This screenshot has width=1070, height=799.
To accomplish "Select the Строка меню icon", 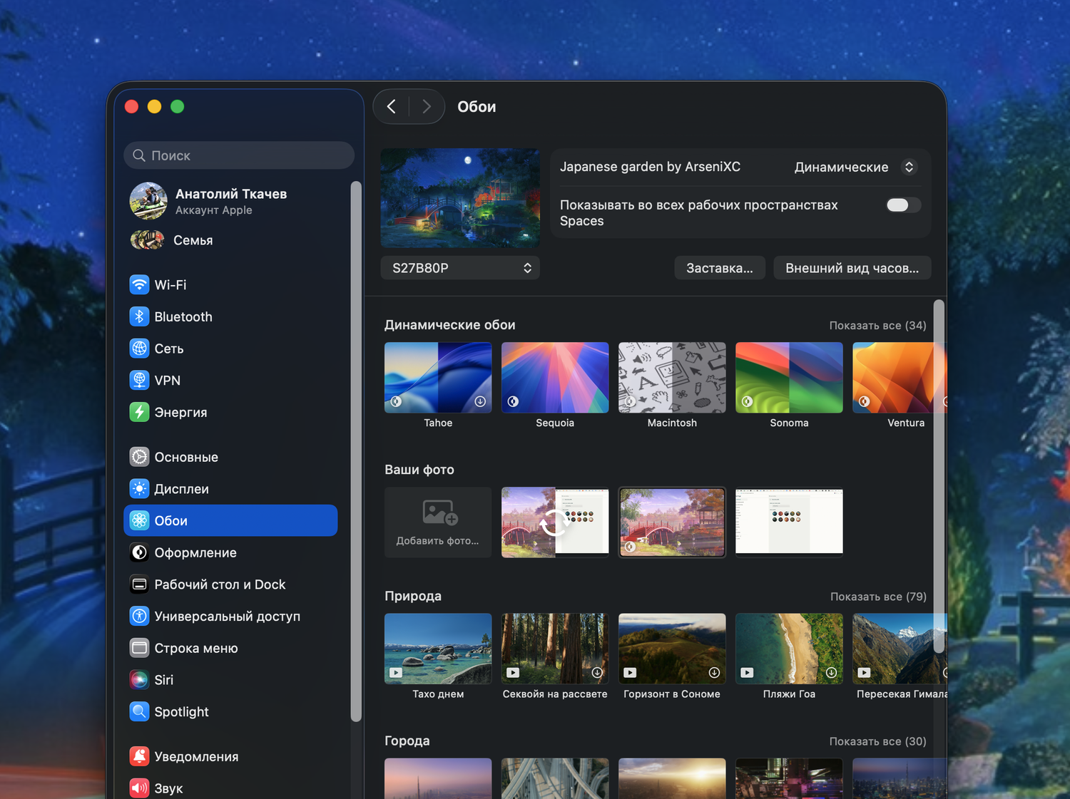I will click(139, 648).
